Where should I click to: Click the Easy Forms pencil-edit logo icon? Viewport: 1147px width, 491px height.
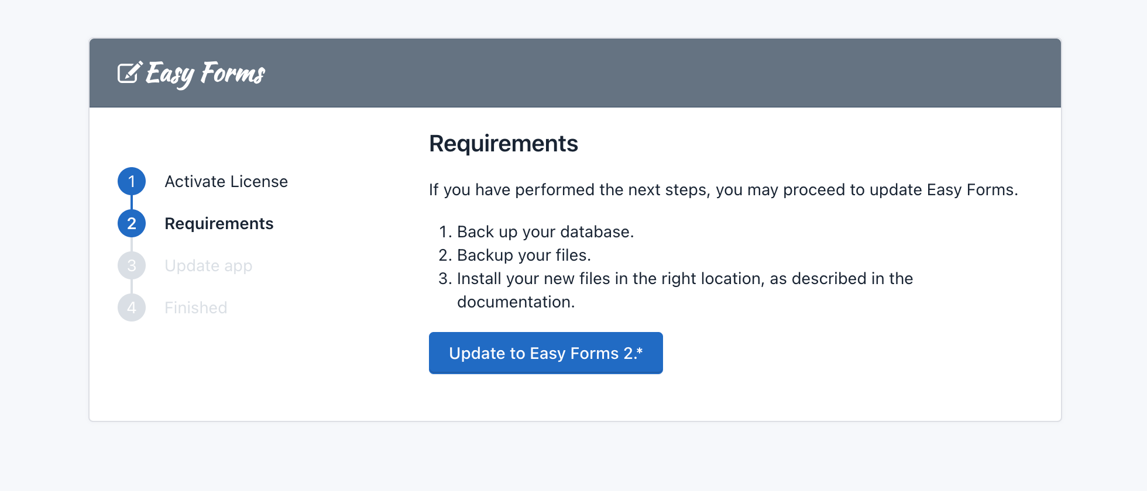point(130,72)
